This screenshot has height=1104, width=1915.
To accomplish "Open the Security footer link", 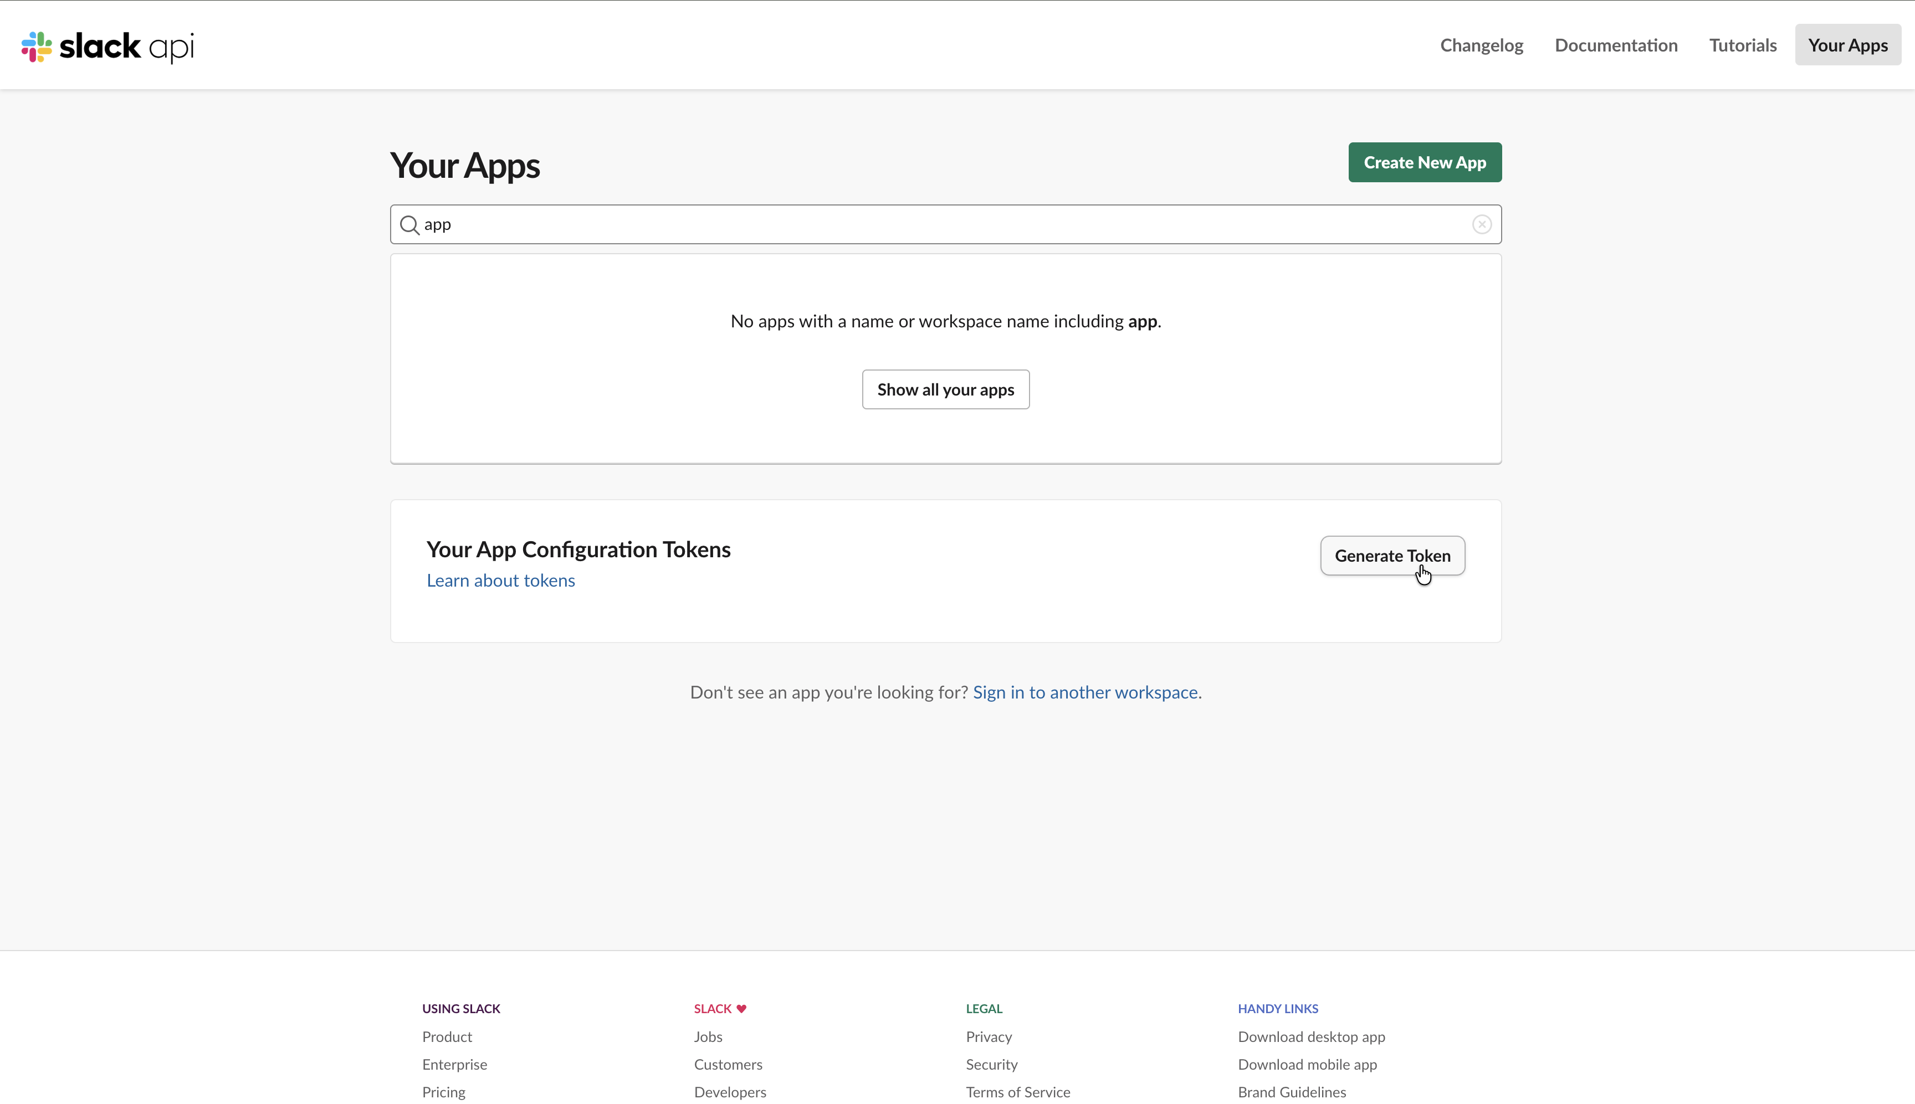I will (991, 1065).
